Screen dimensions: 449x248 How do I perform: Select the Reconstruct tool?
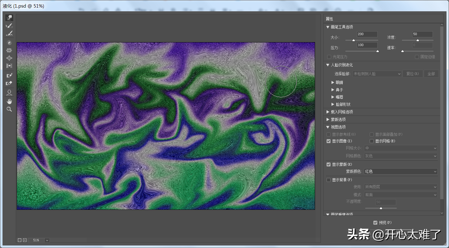click(9, 26)
